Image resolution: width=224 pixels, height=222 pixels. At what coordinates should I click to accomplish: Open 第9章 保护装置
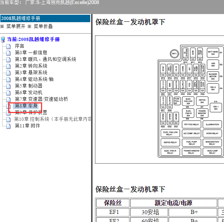coord(31,113)
